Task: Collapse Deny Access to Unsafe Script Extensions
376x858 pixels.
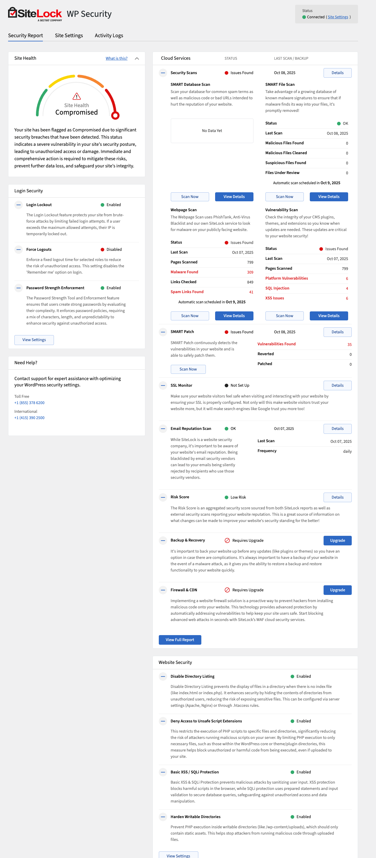Action: point(163,721)
